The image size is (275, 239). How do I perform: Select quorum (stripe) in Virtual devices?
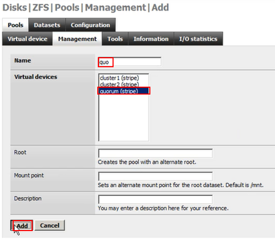pyautogui.click(x=124, y=91)
